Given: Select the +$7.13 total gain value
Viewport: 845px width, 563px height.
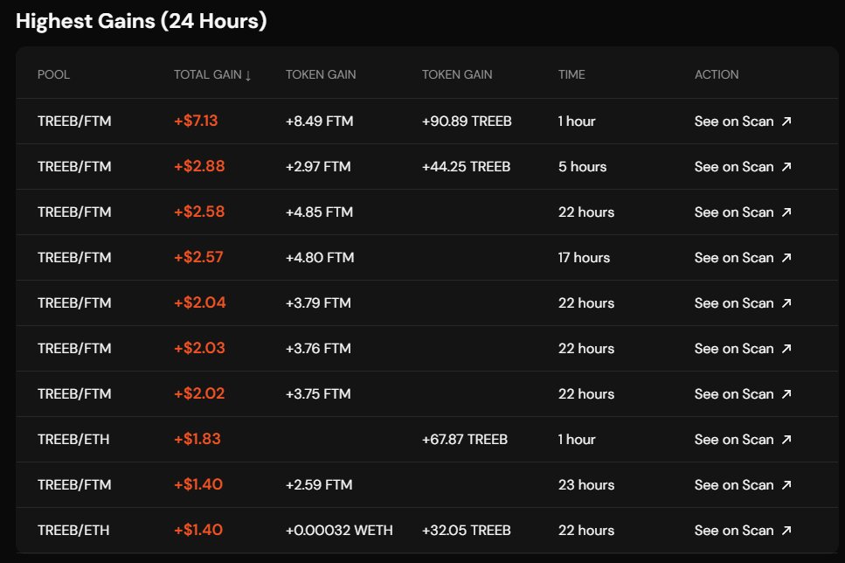Looking at the screenshot, I should [196, 121].
